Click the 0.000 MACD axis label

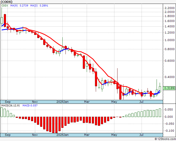point(168,117)
